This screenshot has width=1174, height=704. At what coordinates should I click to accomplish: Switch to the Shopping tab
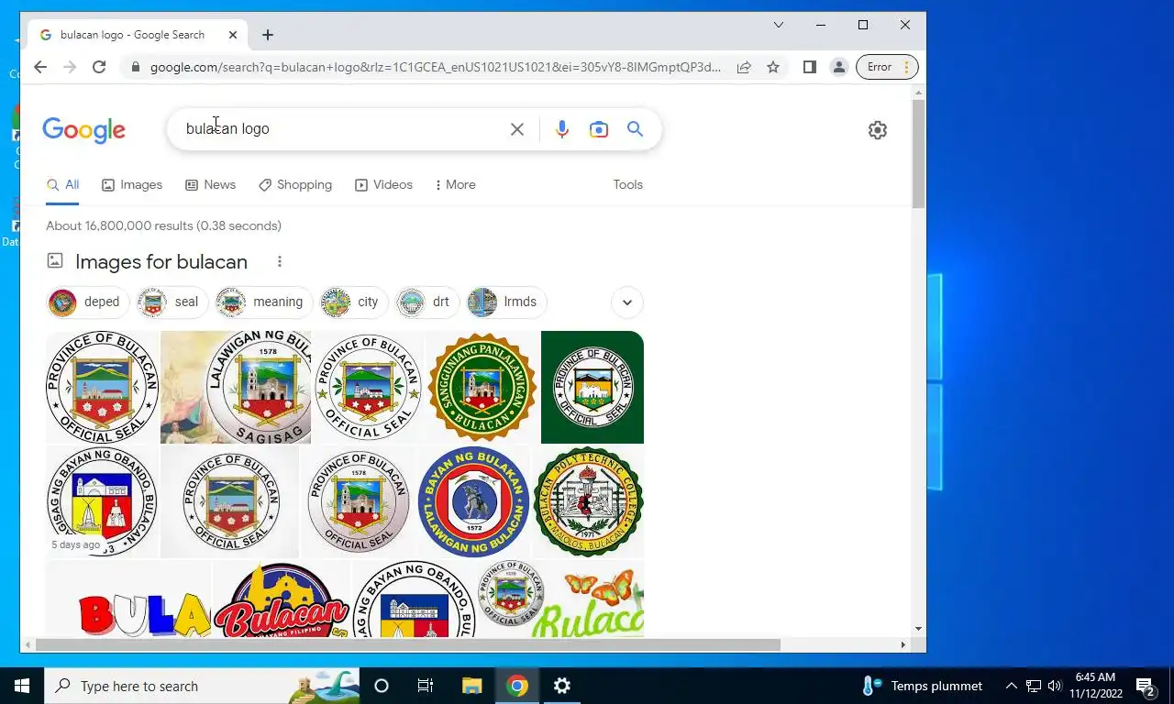pyautogui.click(x=295, y=184)
